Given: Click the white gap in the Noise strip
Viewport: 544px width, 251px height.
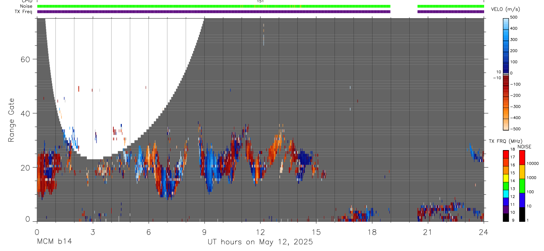Looking at the screenshot, I should point(404,6).
